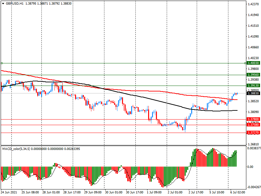Click the green 1.40030 price level label

tap(253, 63)
